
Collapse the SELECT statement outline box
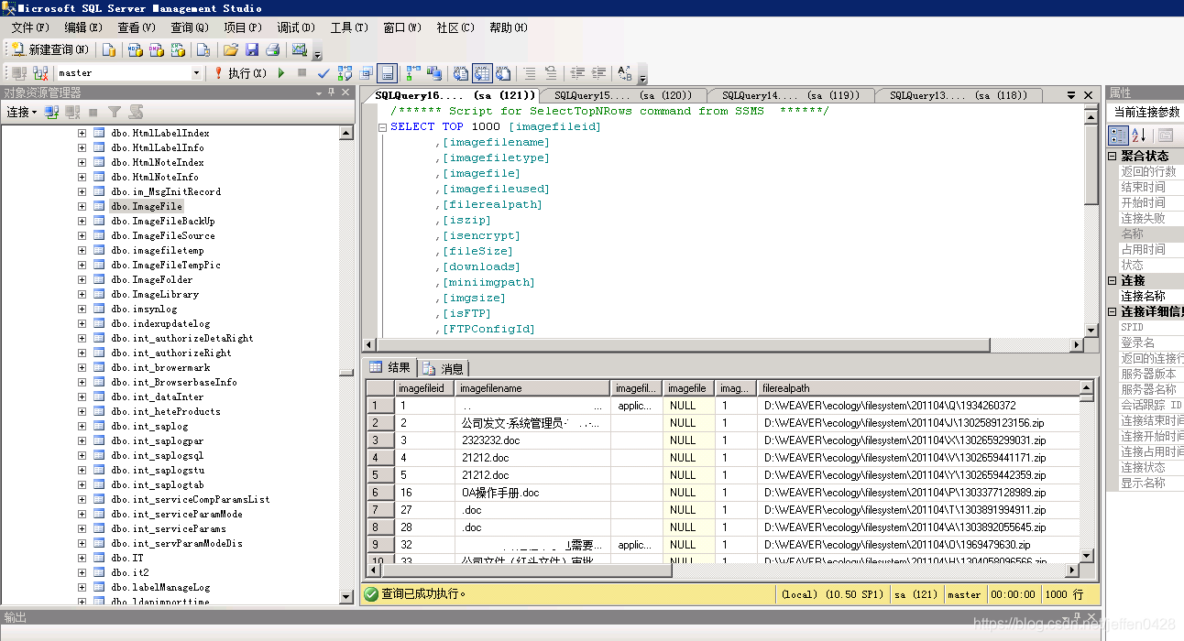383,127
